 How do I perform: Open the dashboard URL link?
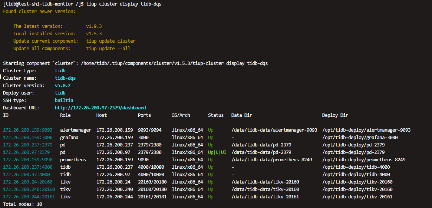point(100,108)
